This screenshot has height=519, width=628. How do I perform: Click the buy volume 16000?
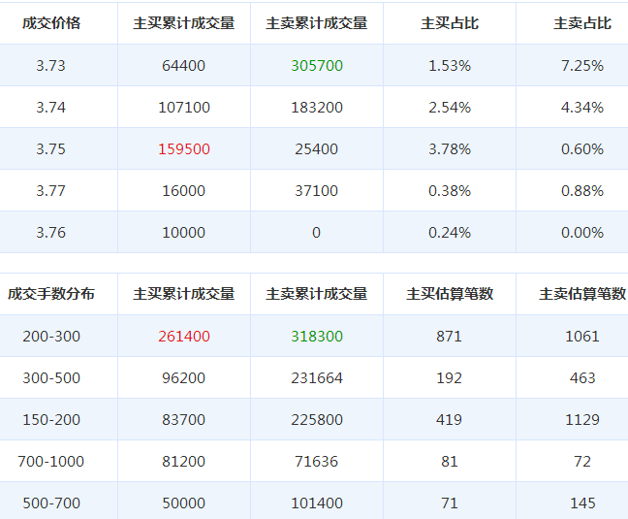(184, 190)
